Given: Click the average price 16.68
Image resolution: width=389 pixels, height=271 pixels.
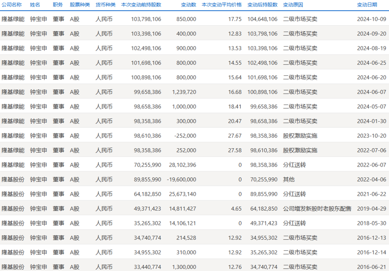Looking at the screenshot, I should pos(235,92).
